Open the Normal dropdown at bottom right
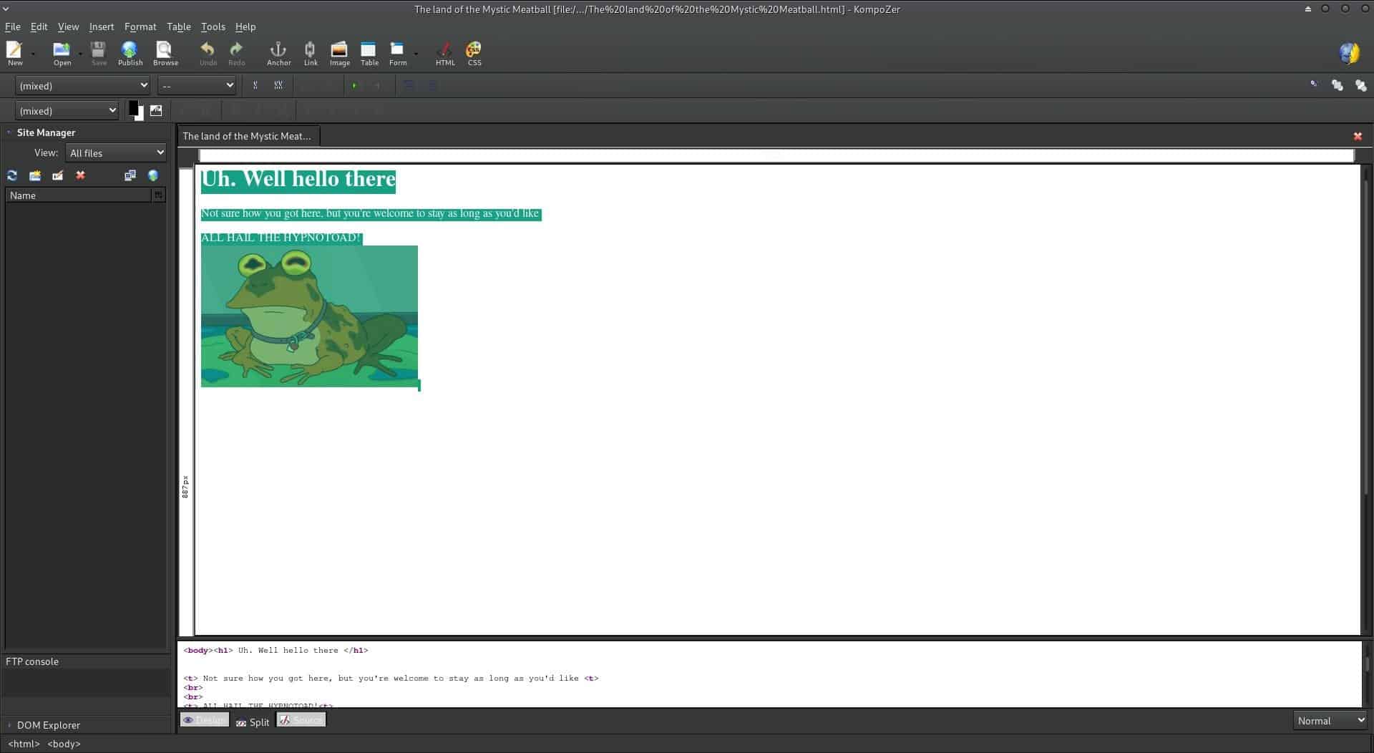 1330,721
